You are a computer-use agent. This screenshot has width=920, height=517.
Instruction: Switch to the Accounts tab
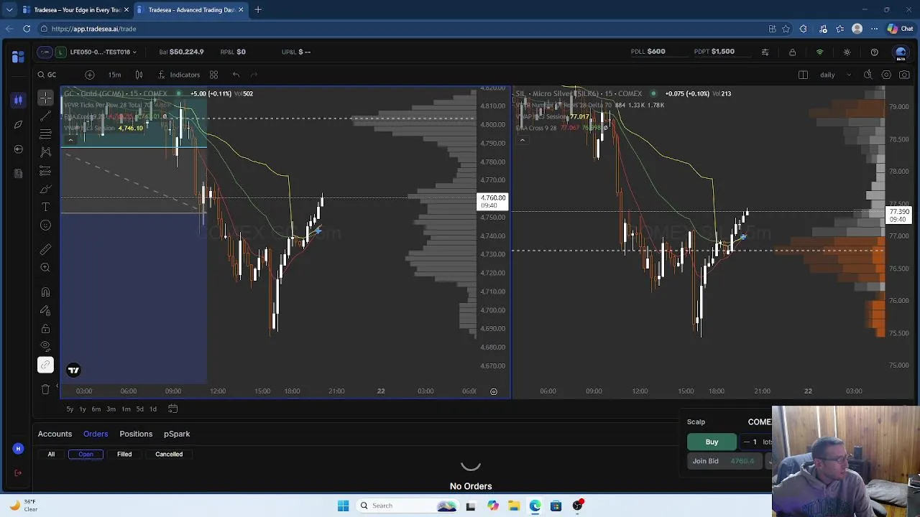[x=55, y=434]
